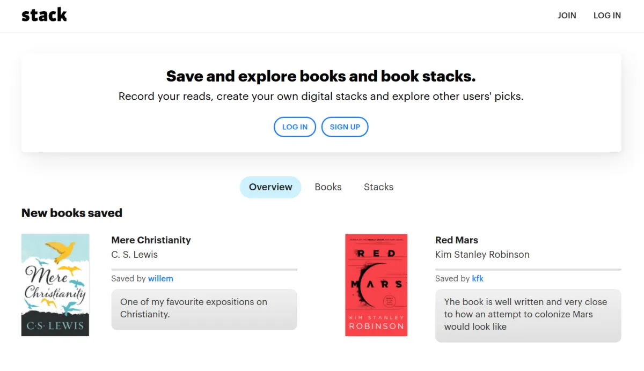The width and height of the screenshot is (644, 371).
Task: Click willem's review of Mere Christianity
Action: point(204,310)
